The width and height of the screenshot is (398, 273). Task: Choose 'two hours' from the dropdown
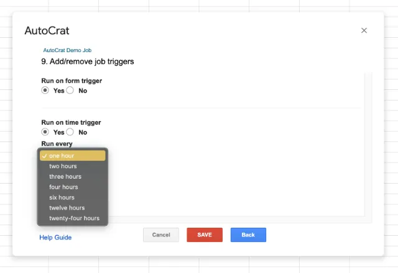63,166
